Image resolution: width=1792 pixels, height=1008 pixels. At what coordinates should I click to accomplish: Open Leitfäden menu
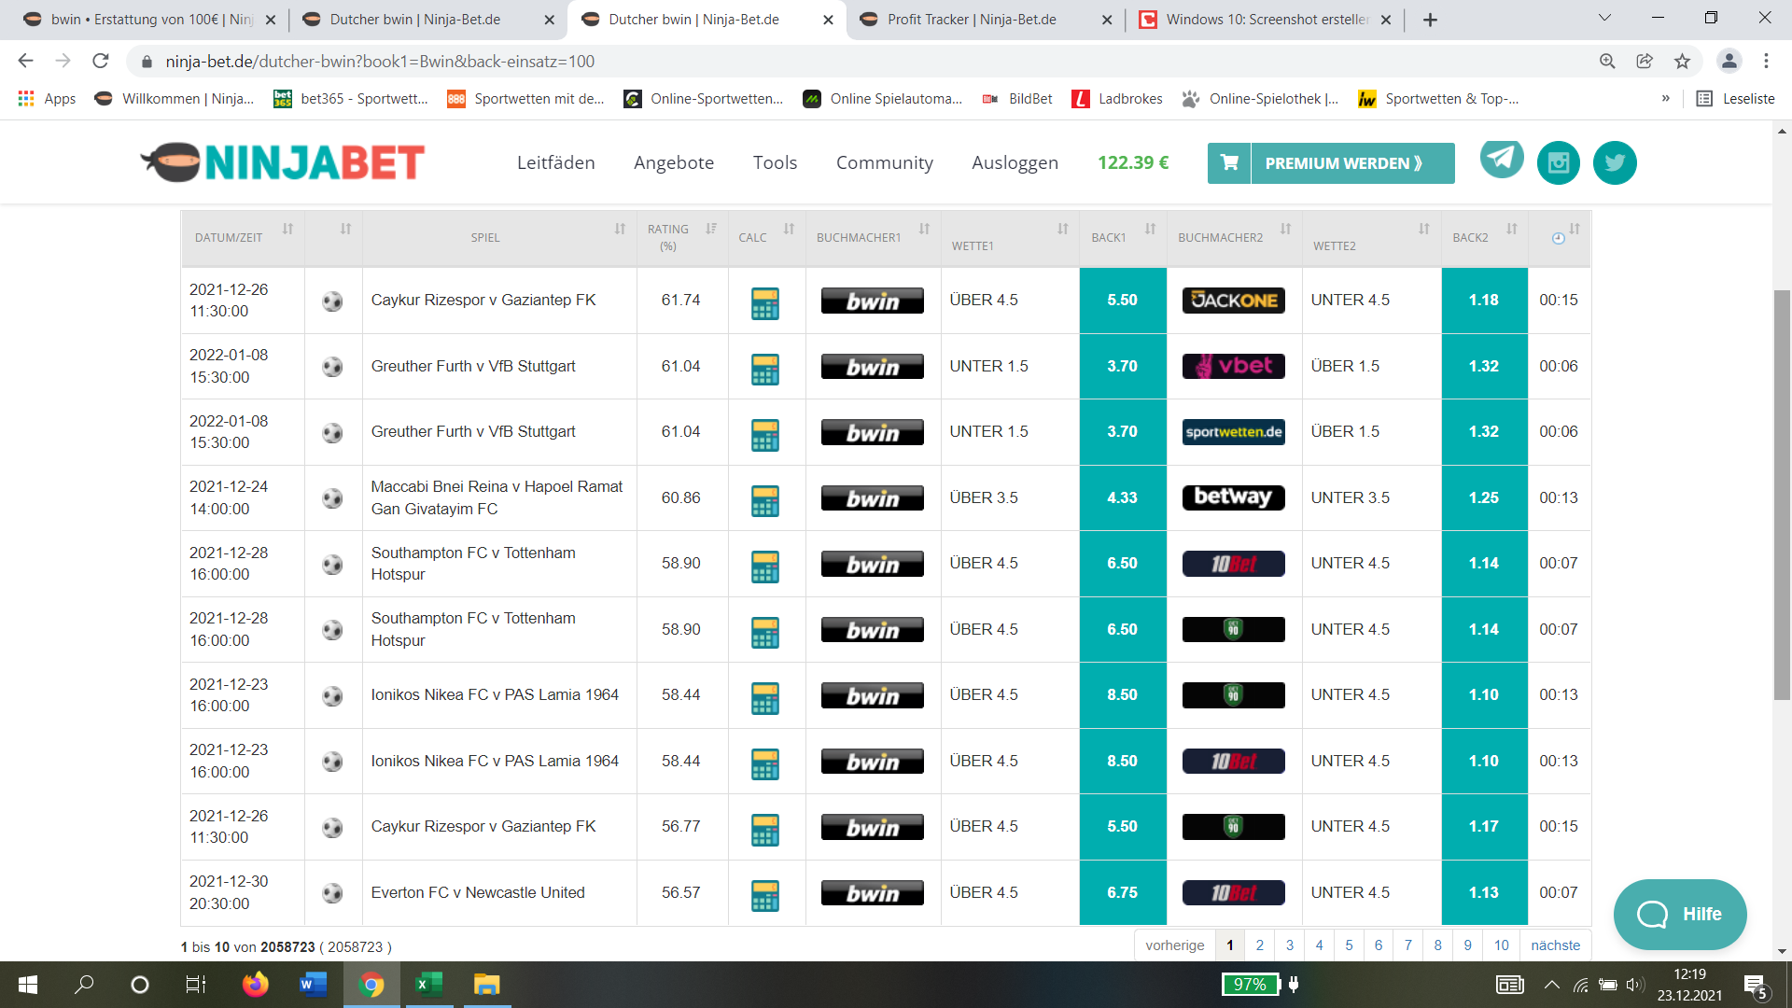pos(555,163)
